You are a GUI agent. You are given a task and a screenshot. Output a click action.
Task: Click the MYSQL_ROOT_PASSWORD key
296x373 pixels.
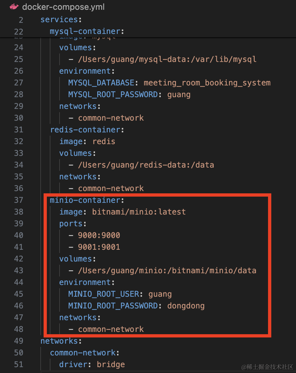(113, 95)
